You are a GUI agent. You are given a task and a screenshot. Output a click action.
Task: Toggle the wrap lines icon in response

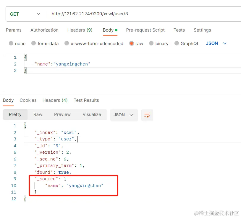(x=147, y=115)
